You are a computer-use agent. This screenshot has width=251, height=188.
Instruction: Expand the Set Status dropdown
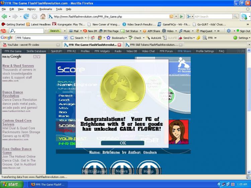140,31
